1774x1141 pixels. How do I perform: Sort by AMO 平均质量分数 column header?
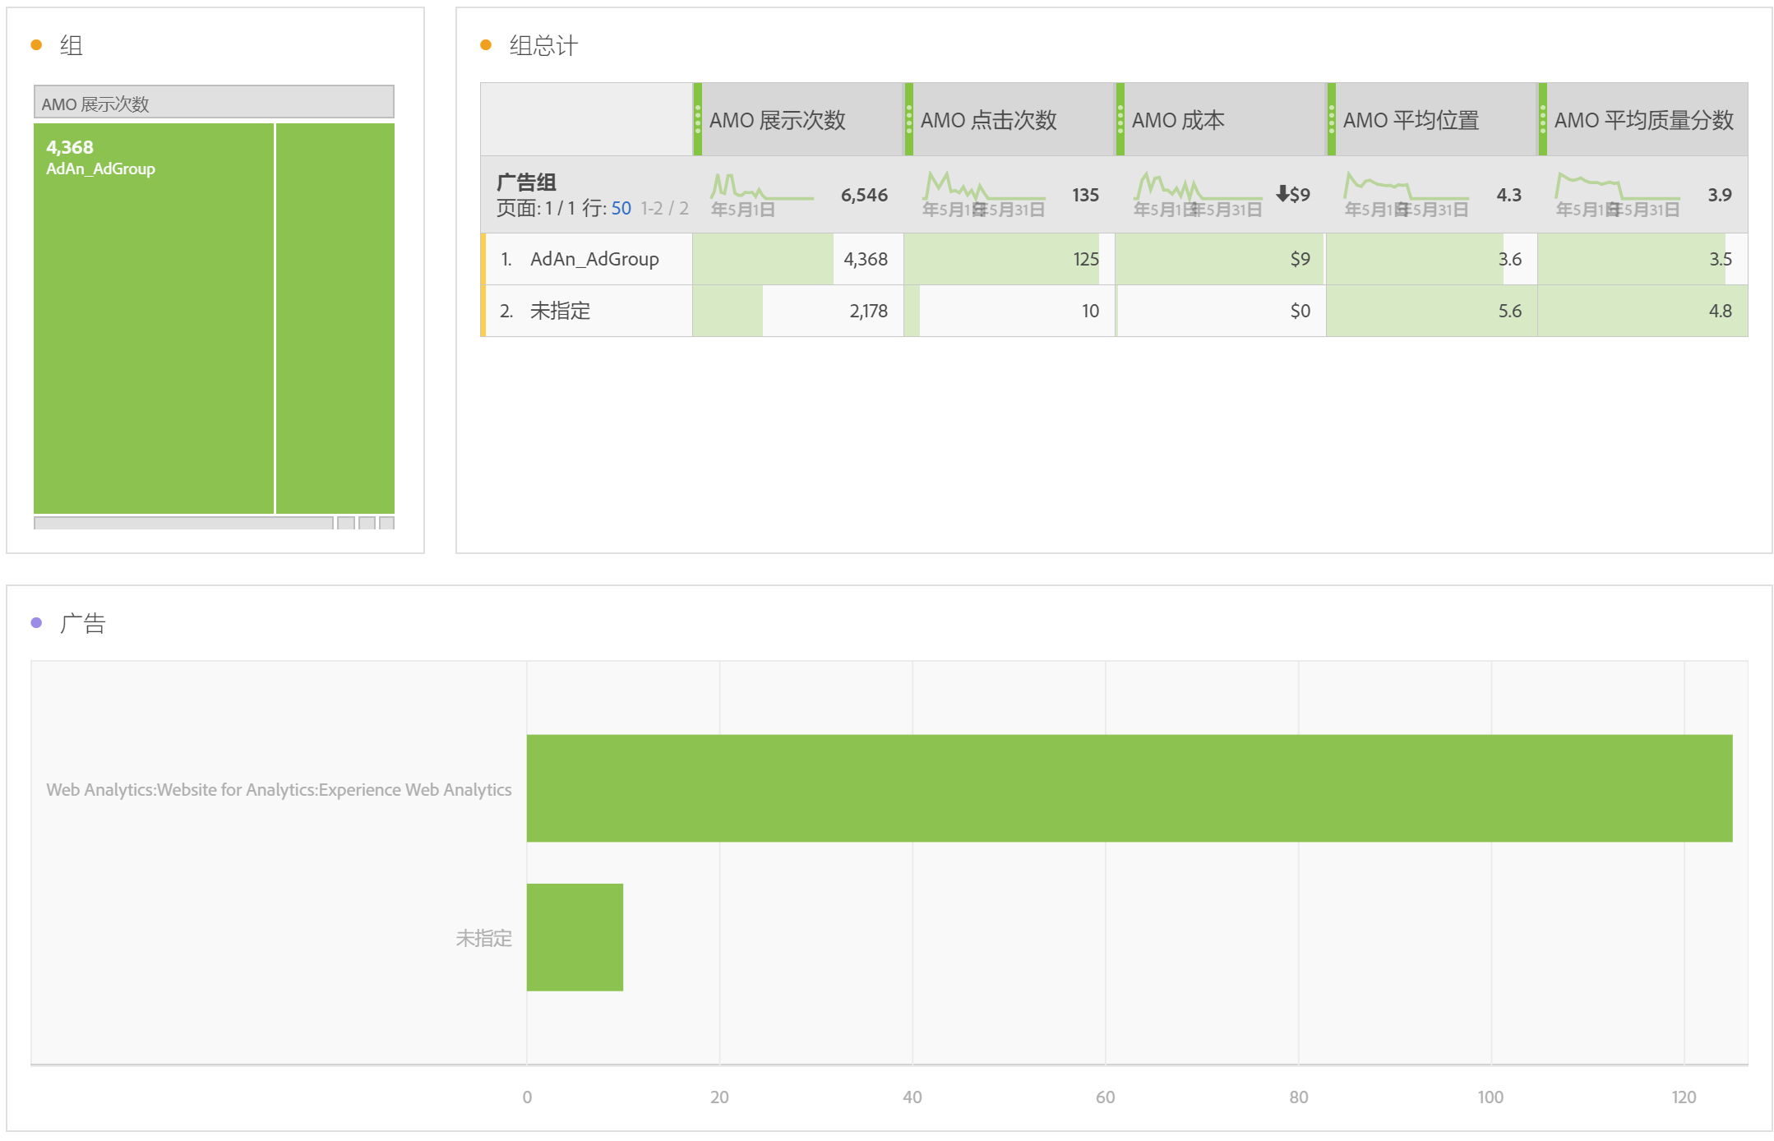pyautogui.click(x=1643, y=120)
